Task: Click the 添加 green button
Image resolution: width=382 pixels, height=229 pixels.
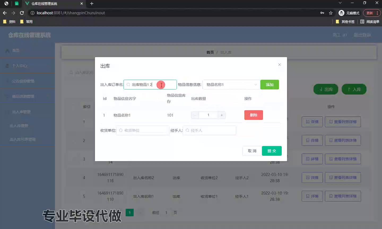Action: (270, 85)
